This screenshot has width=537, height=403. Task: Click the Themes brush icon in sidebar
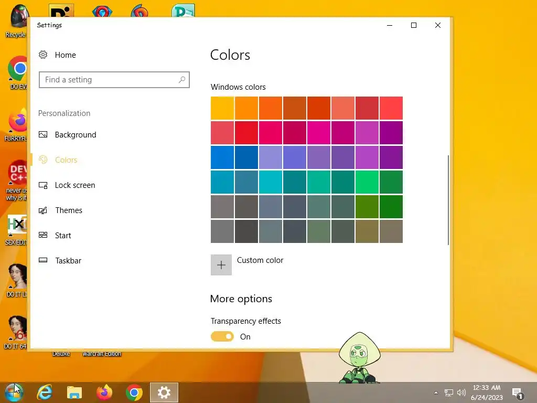pyautogui.click(x=43, y=210)
